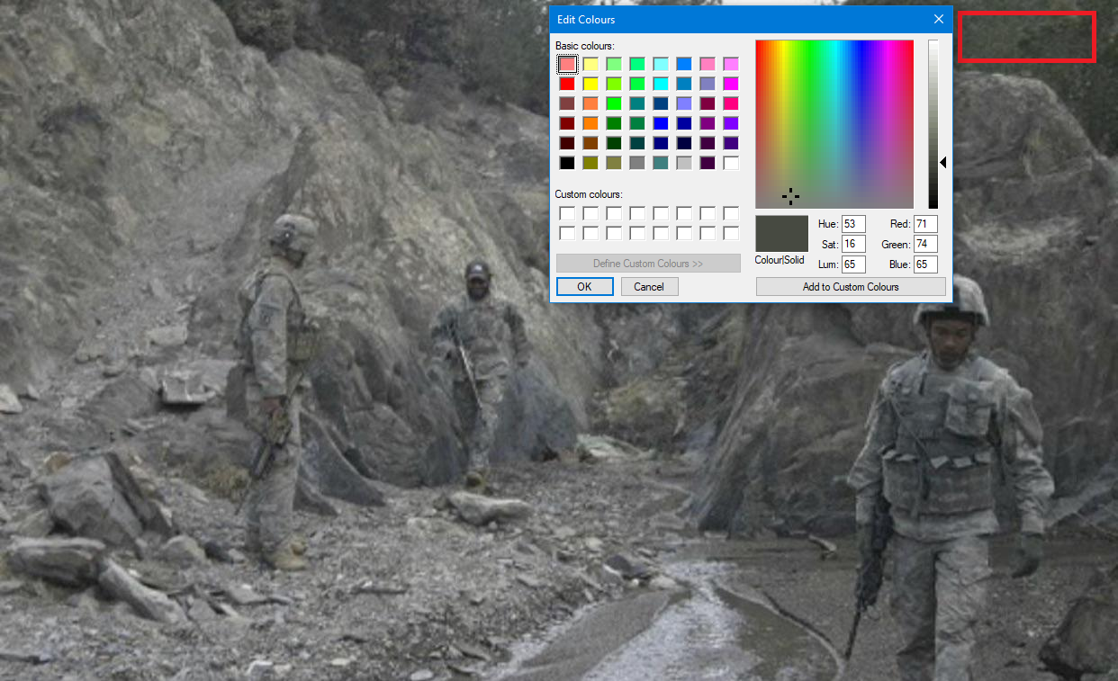Select the bright cyan basic colour

coord(661,84)
